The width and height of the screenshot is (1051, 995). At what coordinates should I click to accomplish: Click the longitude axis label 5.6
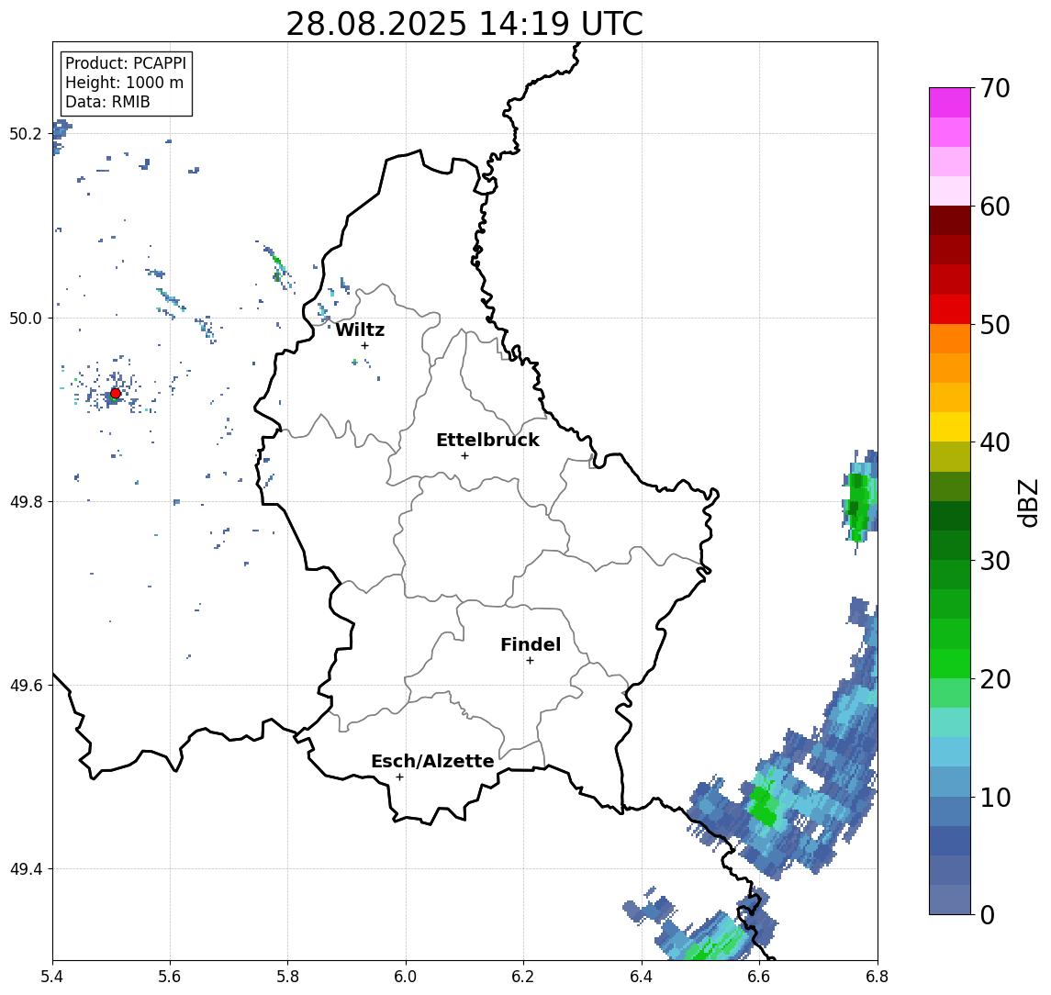pos(170,977)
